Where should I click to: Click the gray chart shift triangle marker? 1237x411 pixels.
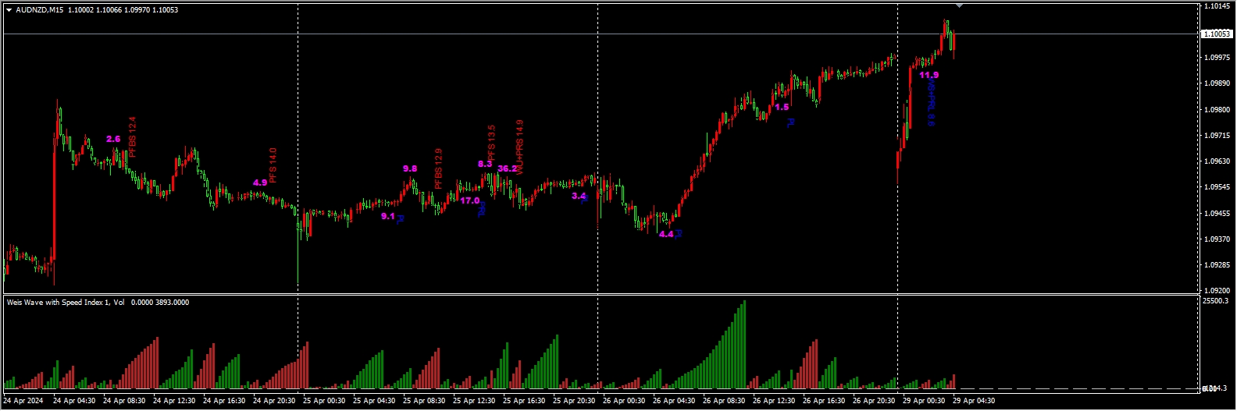959,5
